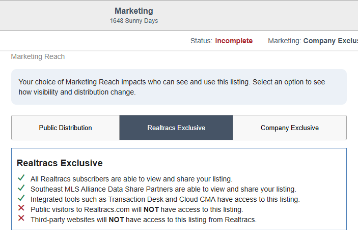Click the red X beside Third-party websites
Image resolution: width=358 pixels, height=247 pixels.
click(21, 218)
